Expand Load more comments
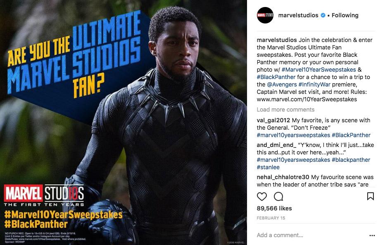 click(x=285, y=110)
